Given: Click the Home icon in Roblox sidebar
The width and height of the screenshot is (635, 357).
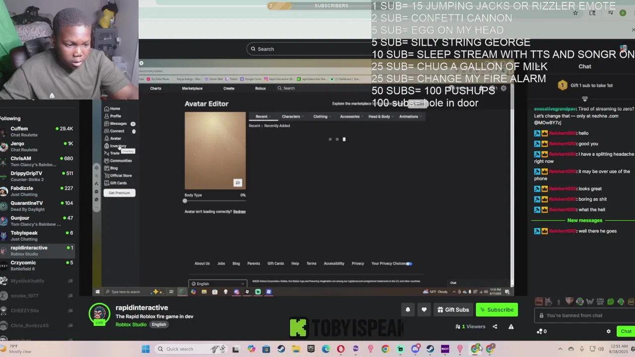Looking at the screenshot, I should (107, 109).
